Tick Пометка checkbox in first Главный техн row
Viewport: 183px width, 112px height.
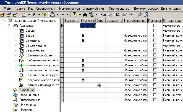[155, 60]
